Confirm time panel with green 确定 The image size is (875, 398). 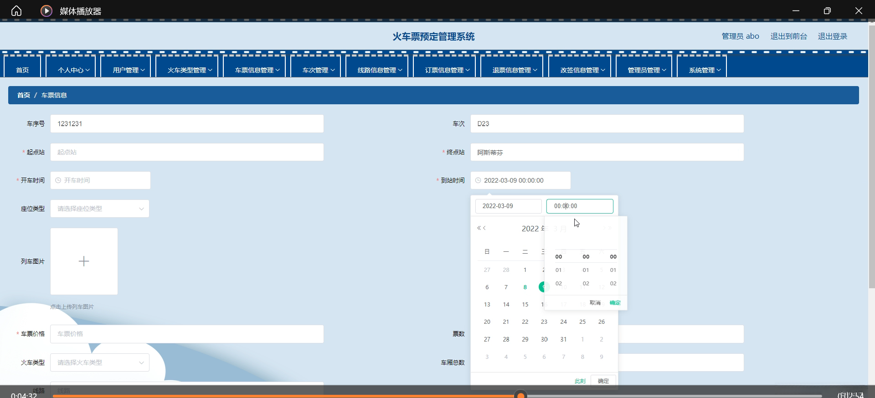pyautogui.click(x=615, y=303)
